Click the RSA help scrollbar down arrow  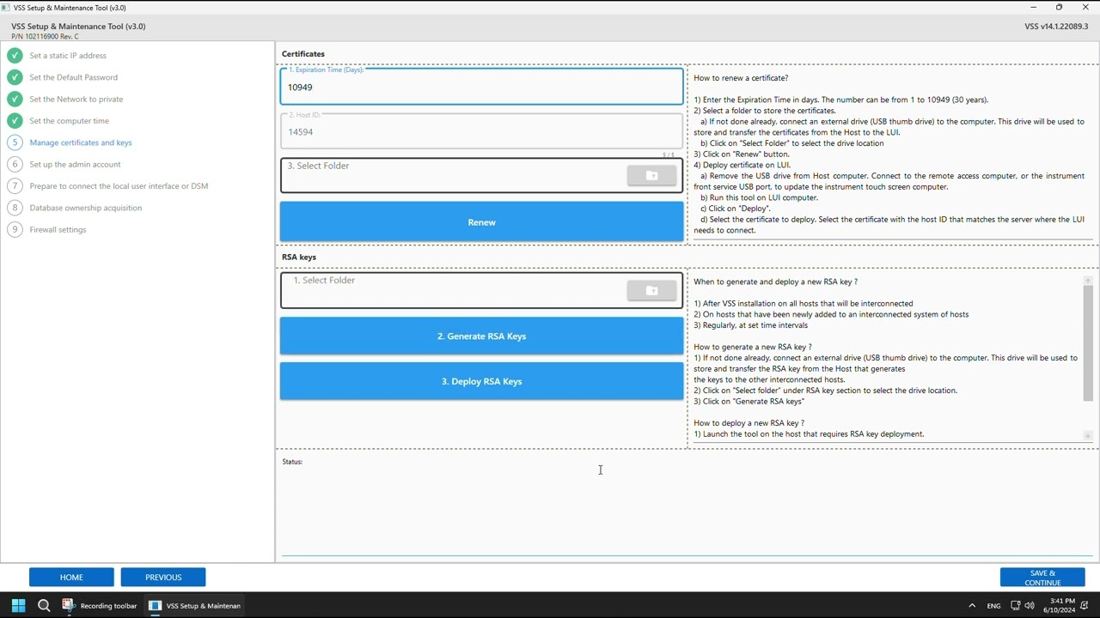(1088, 436)
